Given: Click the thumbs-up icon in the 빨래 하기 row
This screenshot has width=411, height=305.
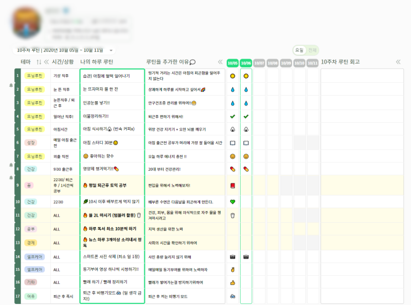Looking at the screenshot, I should coord(232,282).
